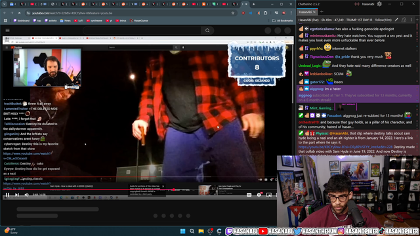Click the suggested video thumbnail in player

coord(208,189)
